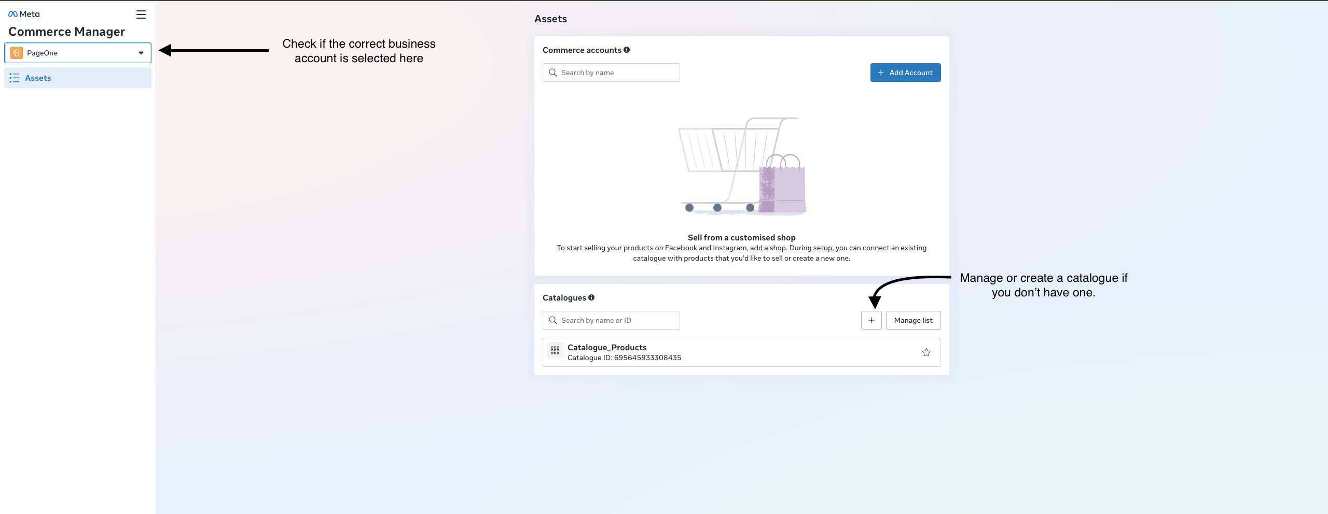Click the Meta logo

(x=24, y=13)
